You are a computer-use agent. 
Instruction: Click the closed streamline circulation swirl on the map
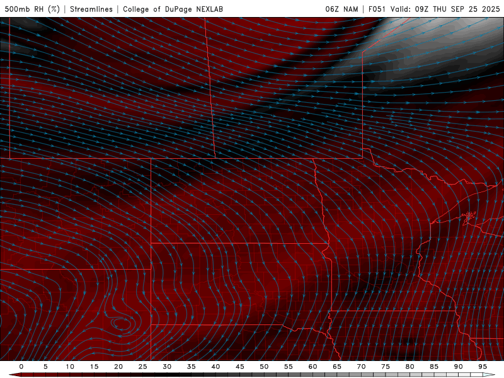pyautogui.click(x=121, y=323)
